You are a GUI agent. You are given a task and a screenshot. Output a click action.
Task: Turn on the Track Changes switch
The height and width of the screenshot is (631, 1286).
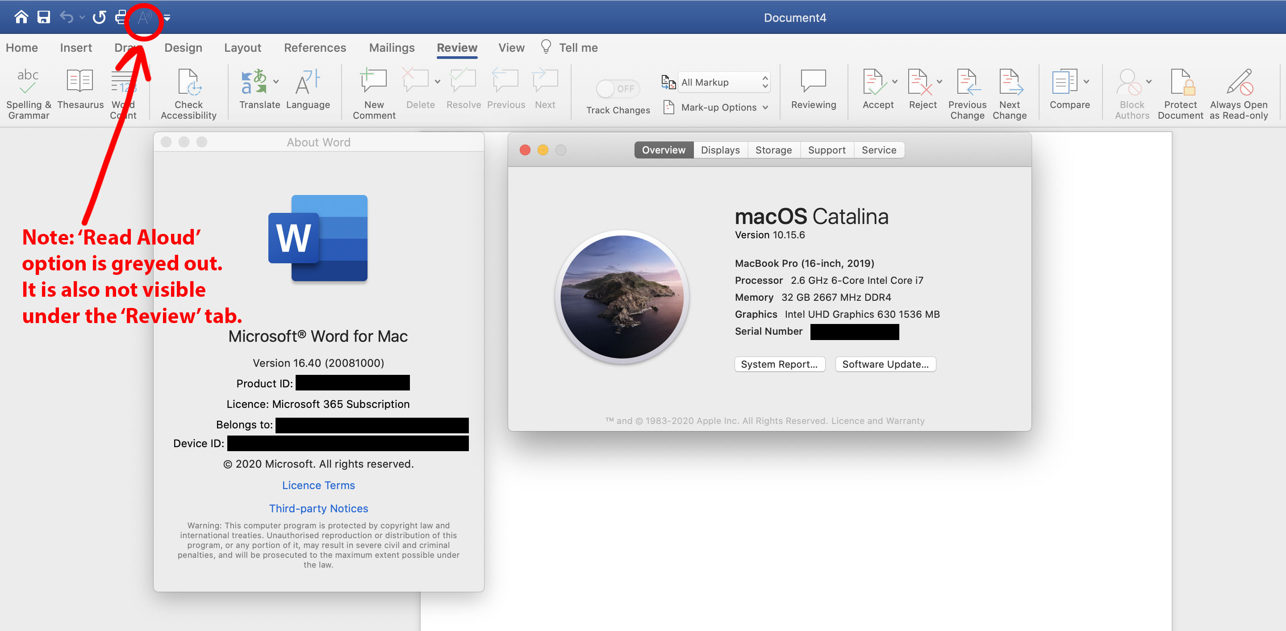tap(617, 89)
